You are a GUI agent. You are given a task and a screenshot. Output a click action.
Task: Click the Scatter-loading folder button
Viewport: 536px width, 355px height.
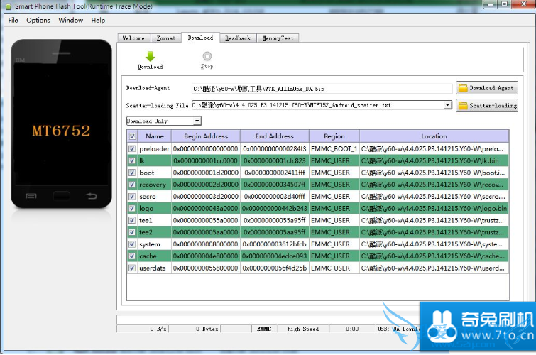point(486,105)
